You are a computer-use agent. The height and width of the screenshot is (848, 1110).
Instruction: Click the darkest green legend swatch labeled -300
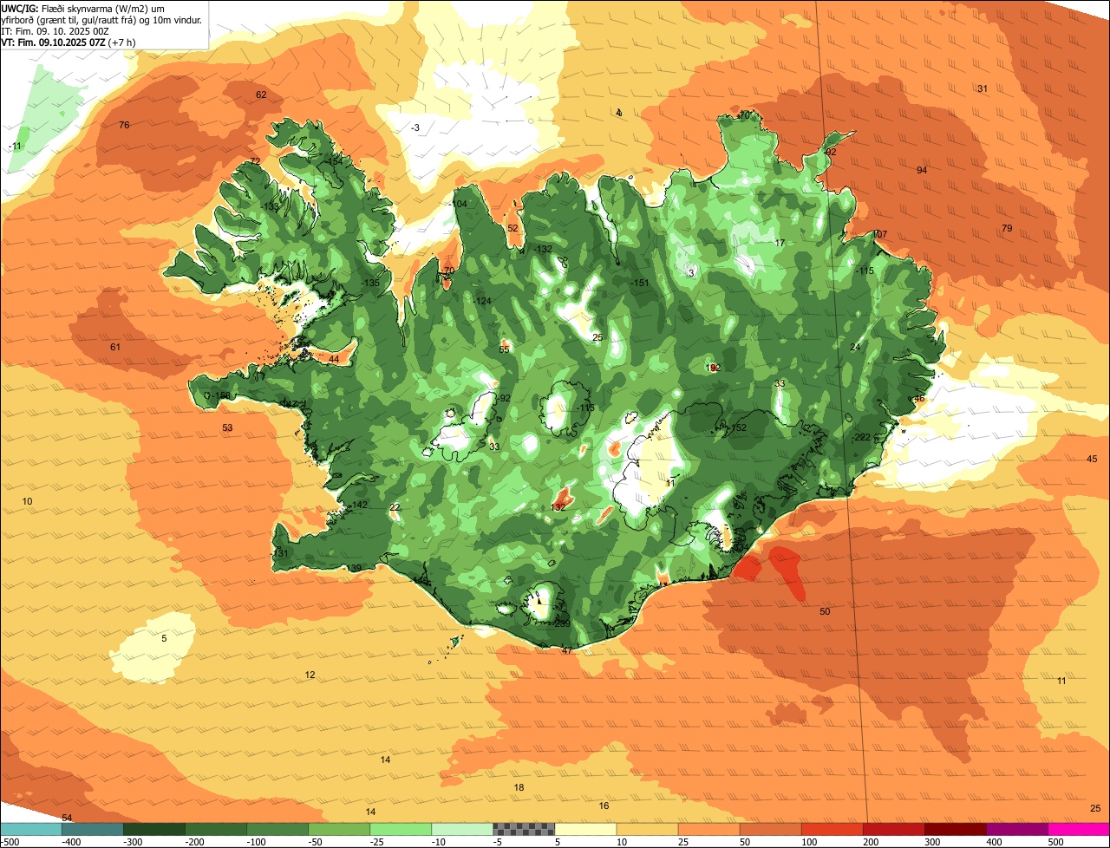coord(154,829)
